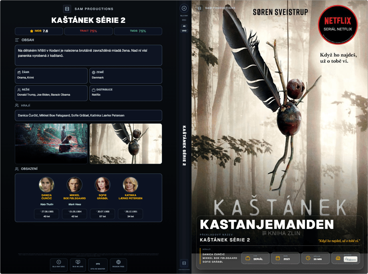Screen dimensions: 368x274
Task: Click the 16:9 4K UHD screen icon
Action: [x=78, y=262]
